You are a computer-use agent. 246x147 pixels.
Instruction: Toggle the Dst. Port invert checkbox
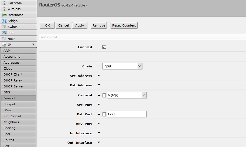(x=104, y=114)
